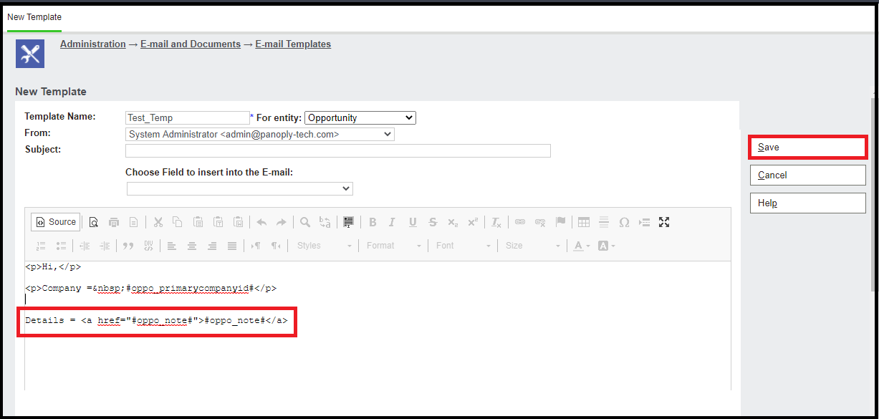The image size is (879, 419).
Task: Click the Remove Format icon
Action: [x=496, y=222]
